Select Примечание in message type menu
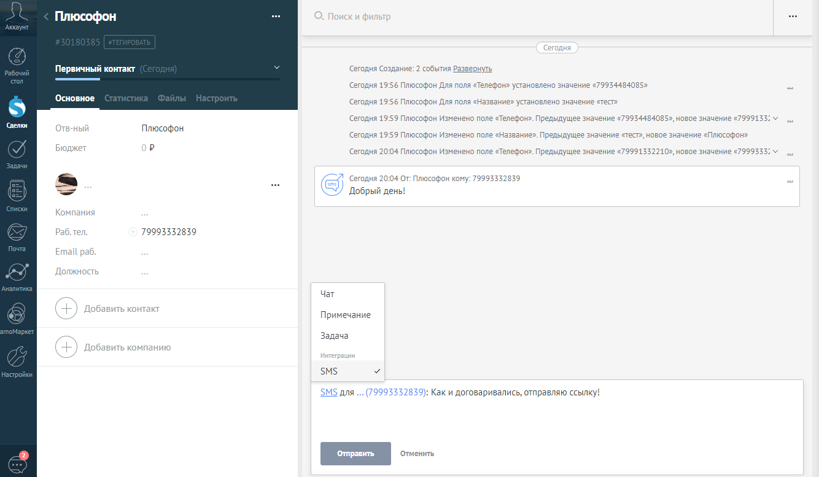The height and width of the screenshot is (477, 819). [347, 315]
